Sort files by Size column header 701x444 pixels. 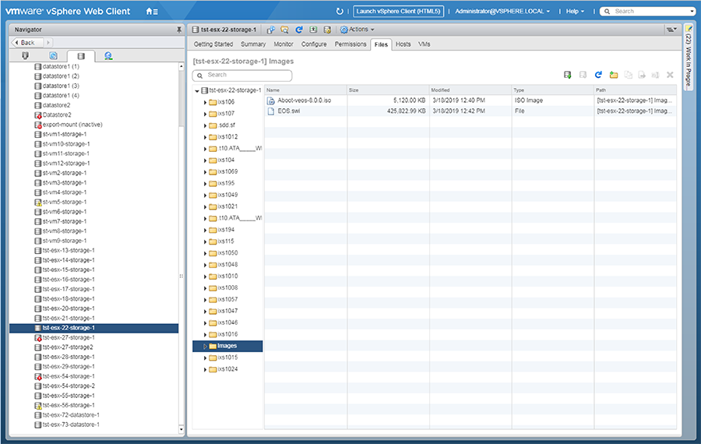click(388, 90)
